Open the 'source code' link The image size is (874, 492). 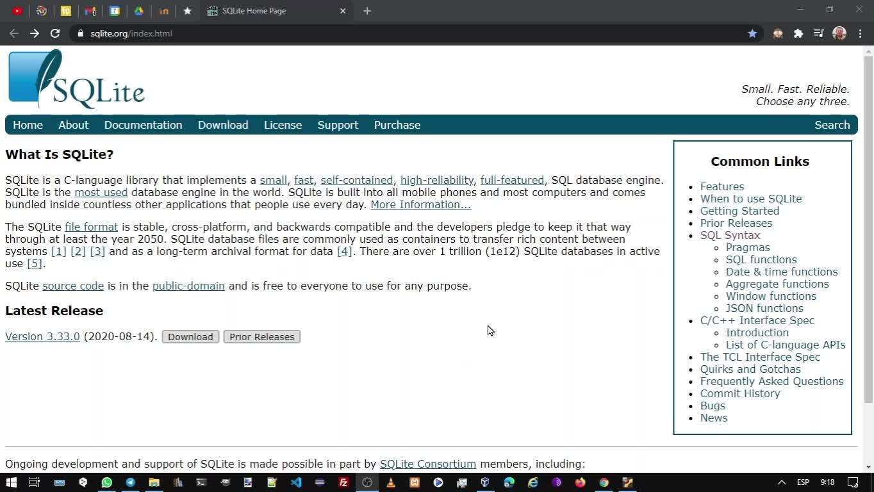73,286
